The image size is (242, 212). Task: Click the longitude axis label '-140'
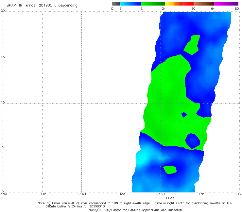pyautogui.click(x=81, y=194)
